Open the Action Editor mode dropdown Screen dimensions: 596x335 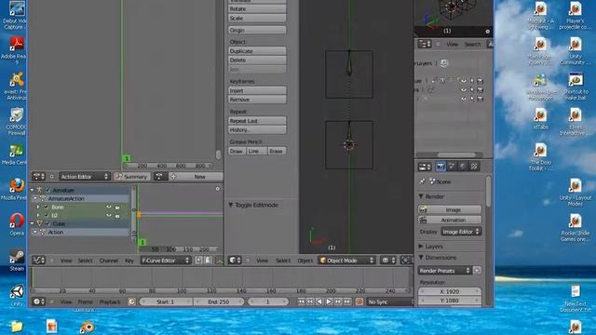click(x=84, y=177)
